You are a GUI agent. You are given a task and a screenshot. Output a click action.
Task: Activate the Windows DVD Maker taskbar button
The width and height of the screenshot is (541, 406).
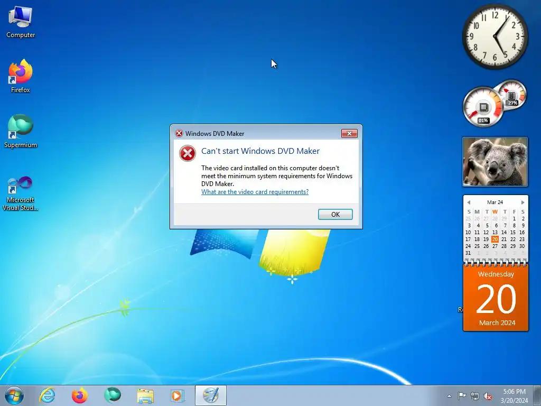coord(210,395)
